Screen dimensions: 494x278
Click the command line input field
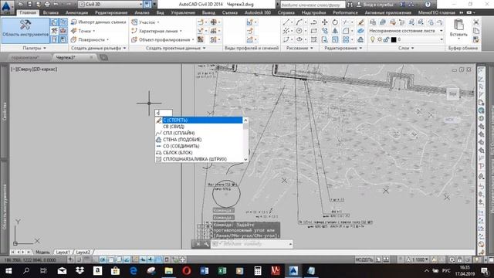(252, 244)
